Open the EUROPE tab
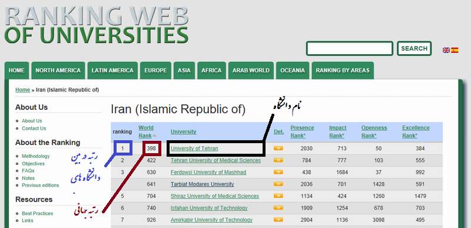The width and height of the screenshot is (471, 228). [155, 70]
